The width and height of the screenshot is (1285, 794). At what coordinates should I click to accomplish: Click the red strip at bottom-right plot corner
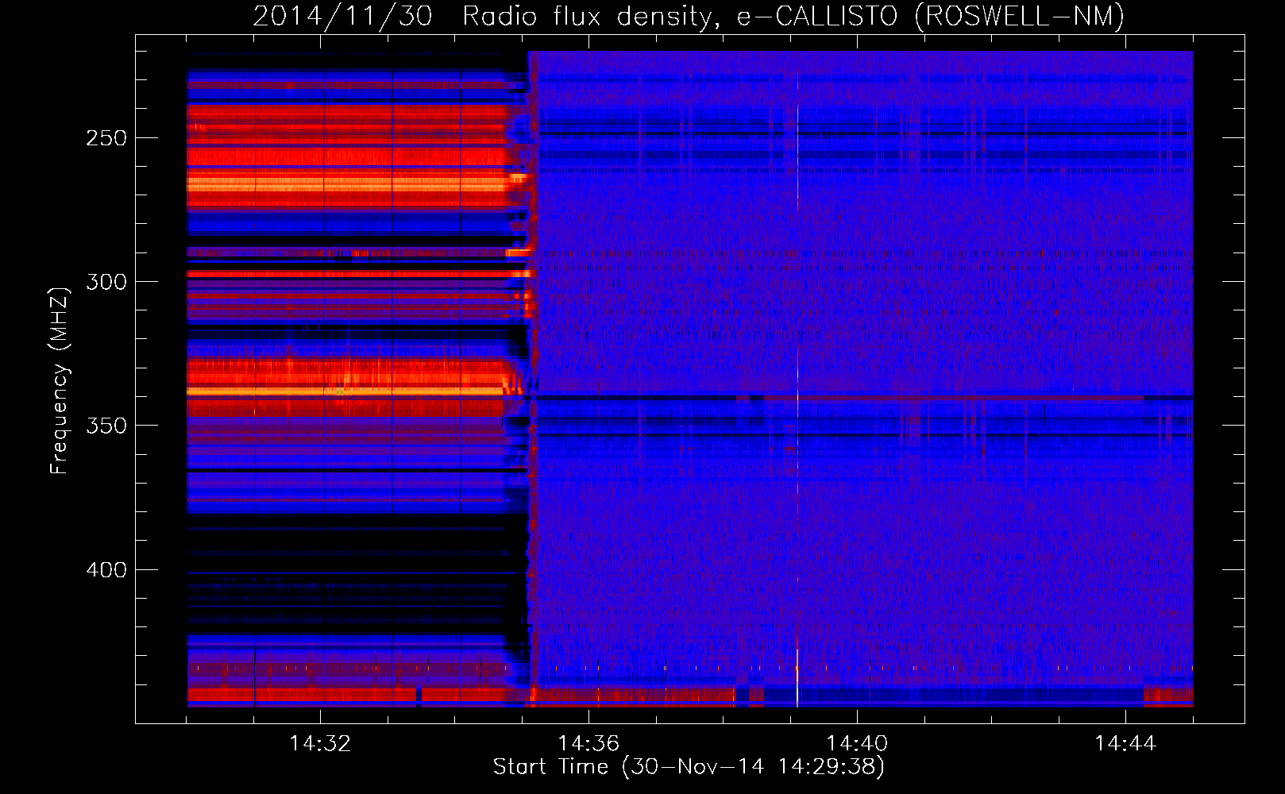[1167, 697]
